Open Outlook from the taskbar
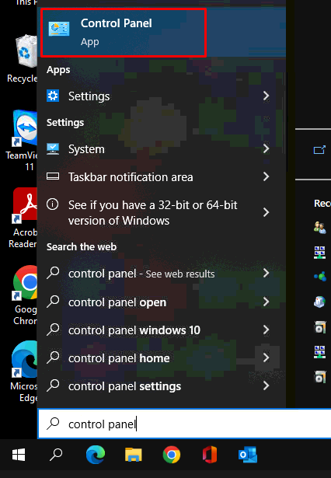 (x=248, y=455)
